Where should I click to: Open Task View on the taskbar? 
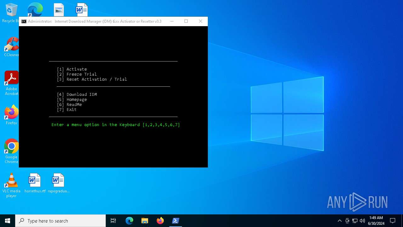[113, 221]
